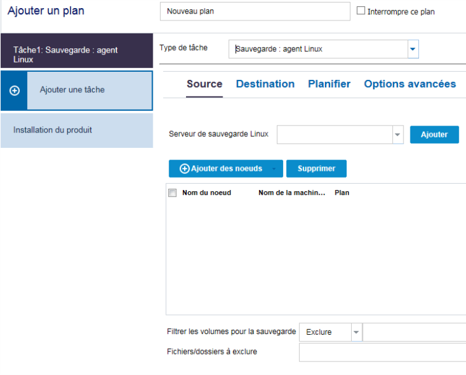
Task: Click the plus icon on Ajouter des noeuds
Action: pos(184,169)
